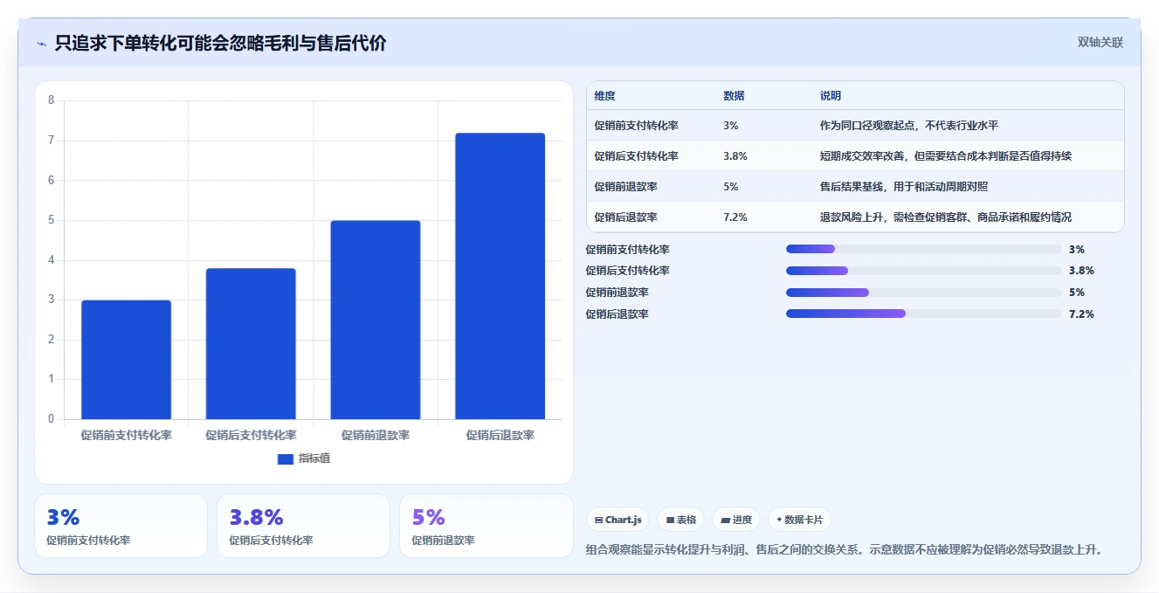The width and height of the screenshot is (1159, 593).
Task: Select the 数据卡片 chip
Action: pyautogui.click(x=800, y=520)
